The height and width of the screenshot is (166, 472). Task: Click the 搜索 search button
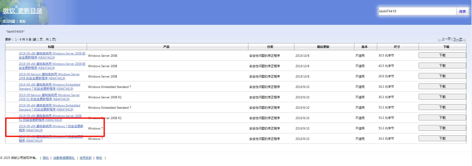point(462,11)
